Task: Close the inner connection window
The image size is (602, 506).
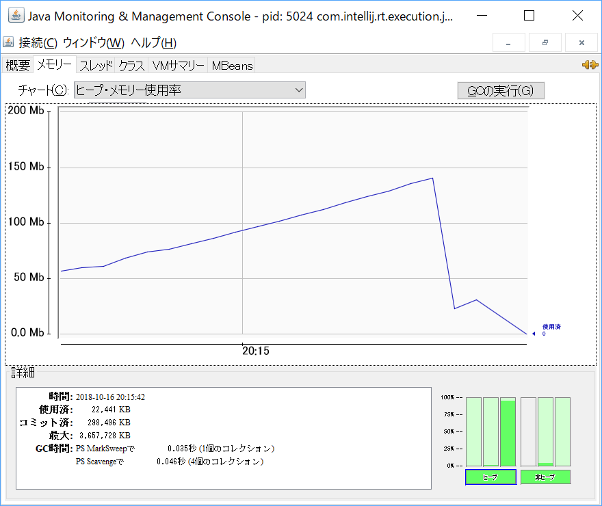Action: (581, 42)
